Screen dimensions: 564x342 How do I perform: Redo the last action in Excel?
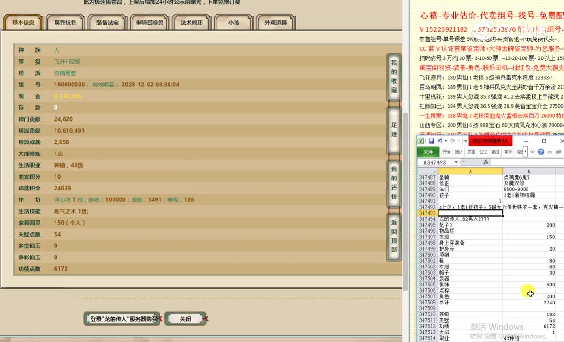pyautogui.click(x=453, y=141)
